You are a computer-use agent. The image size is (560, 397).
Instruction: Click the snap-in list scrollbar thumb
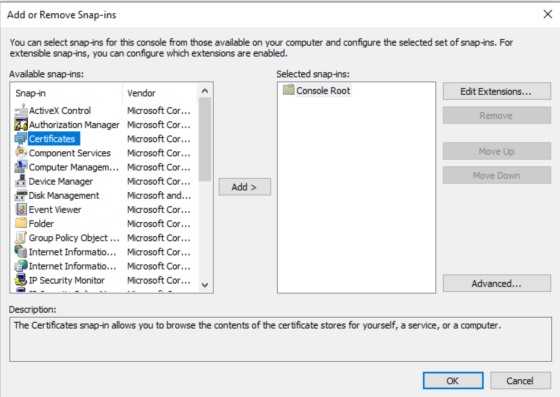click(205, 139)
